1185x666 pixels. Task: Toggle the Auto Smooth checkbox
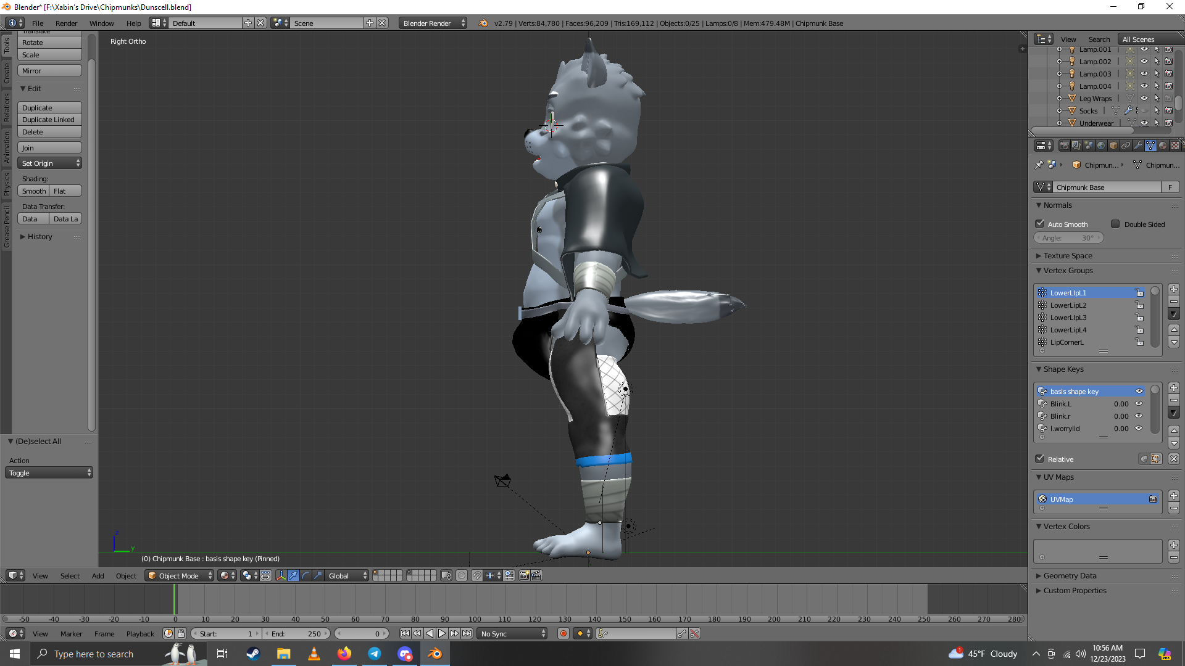1040,224
